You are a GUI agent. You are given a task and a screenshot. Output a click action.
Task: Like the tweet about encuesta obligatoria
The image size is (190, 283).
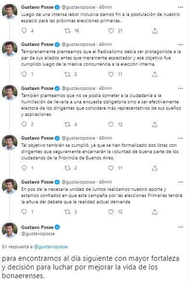111,124
